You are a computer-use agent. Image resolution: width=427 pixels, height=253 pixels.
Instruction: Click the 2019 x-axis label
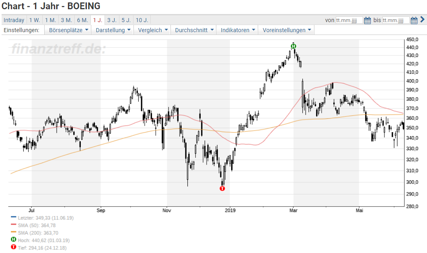(x=230, y=210)
